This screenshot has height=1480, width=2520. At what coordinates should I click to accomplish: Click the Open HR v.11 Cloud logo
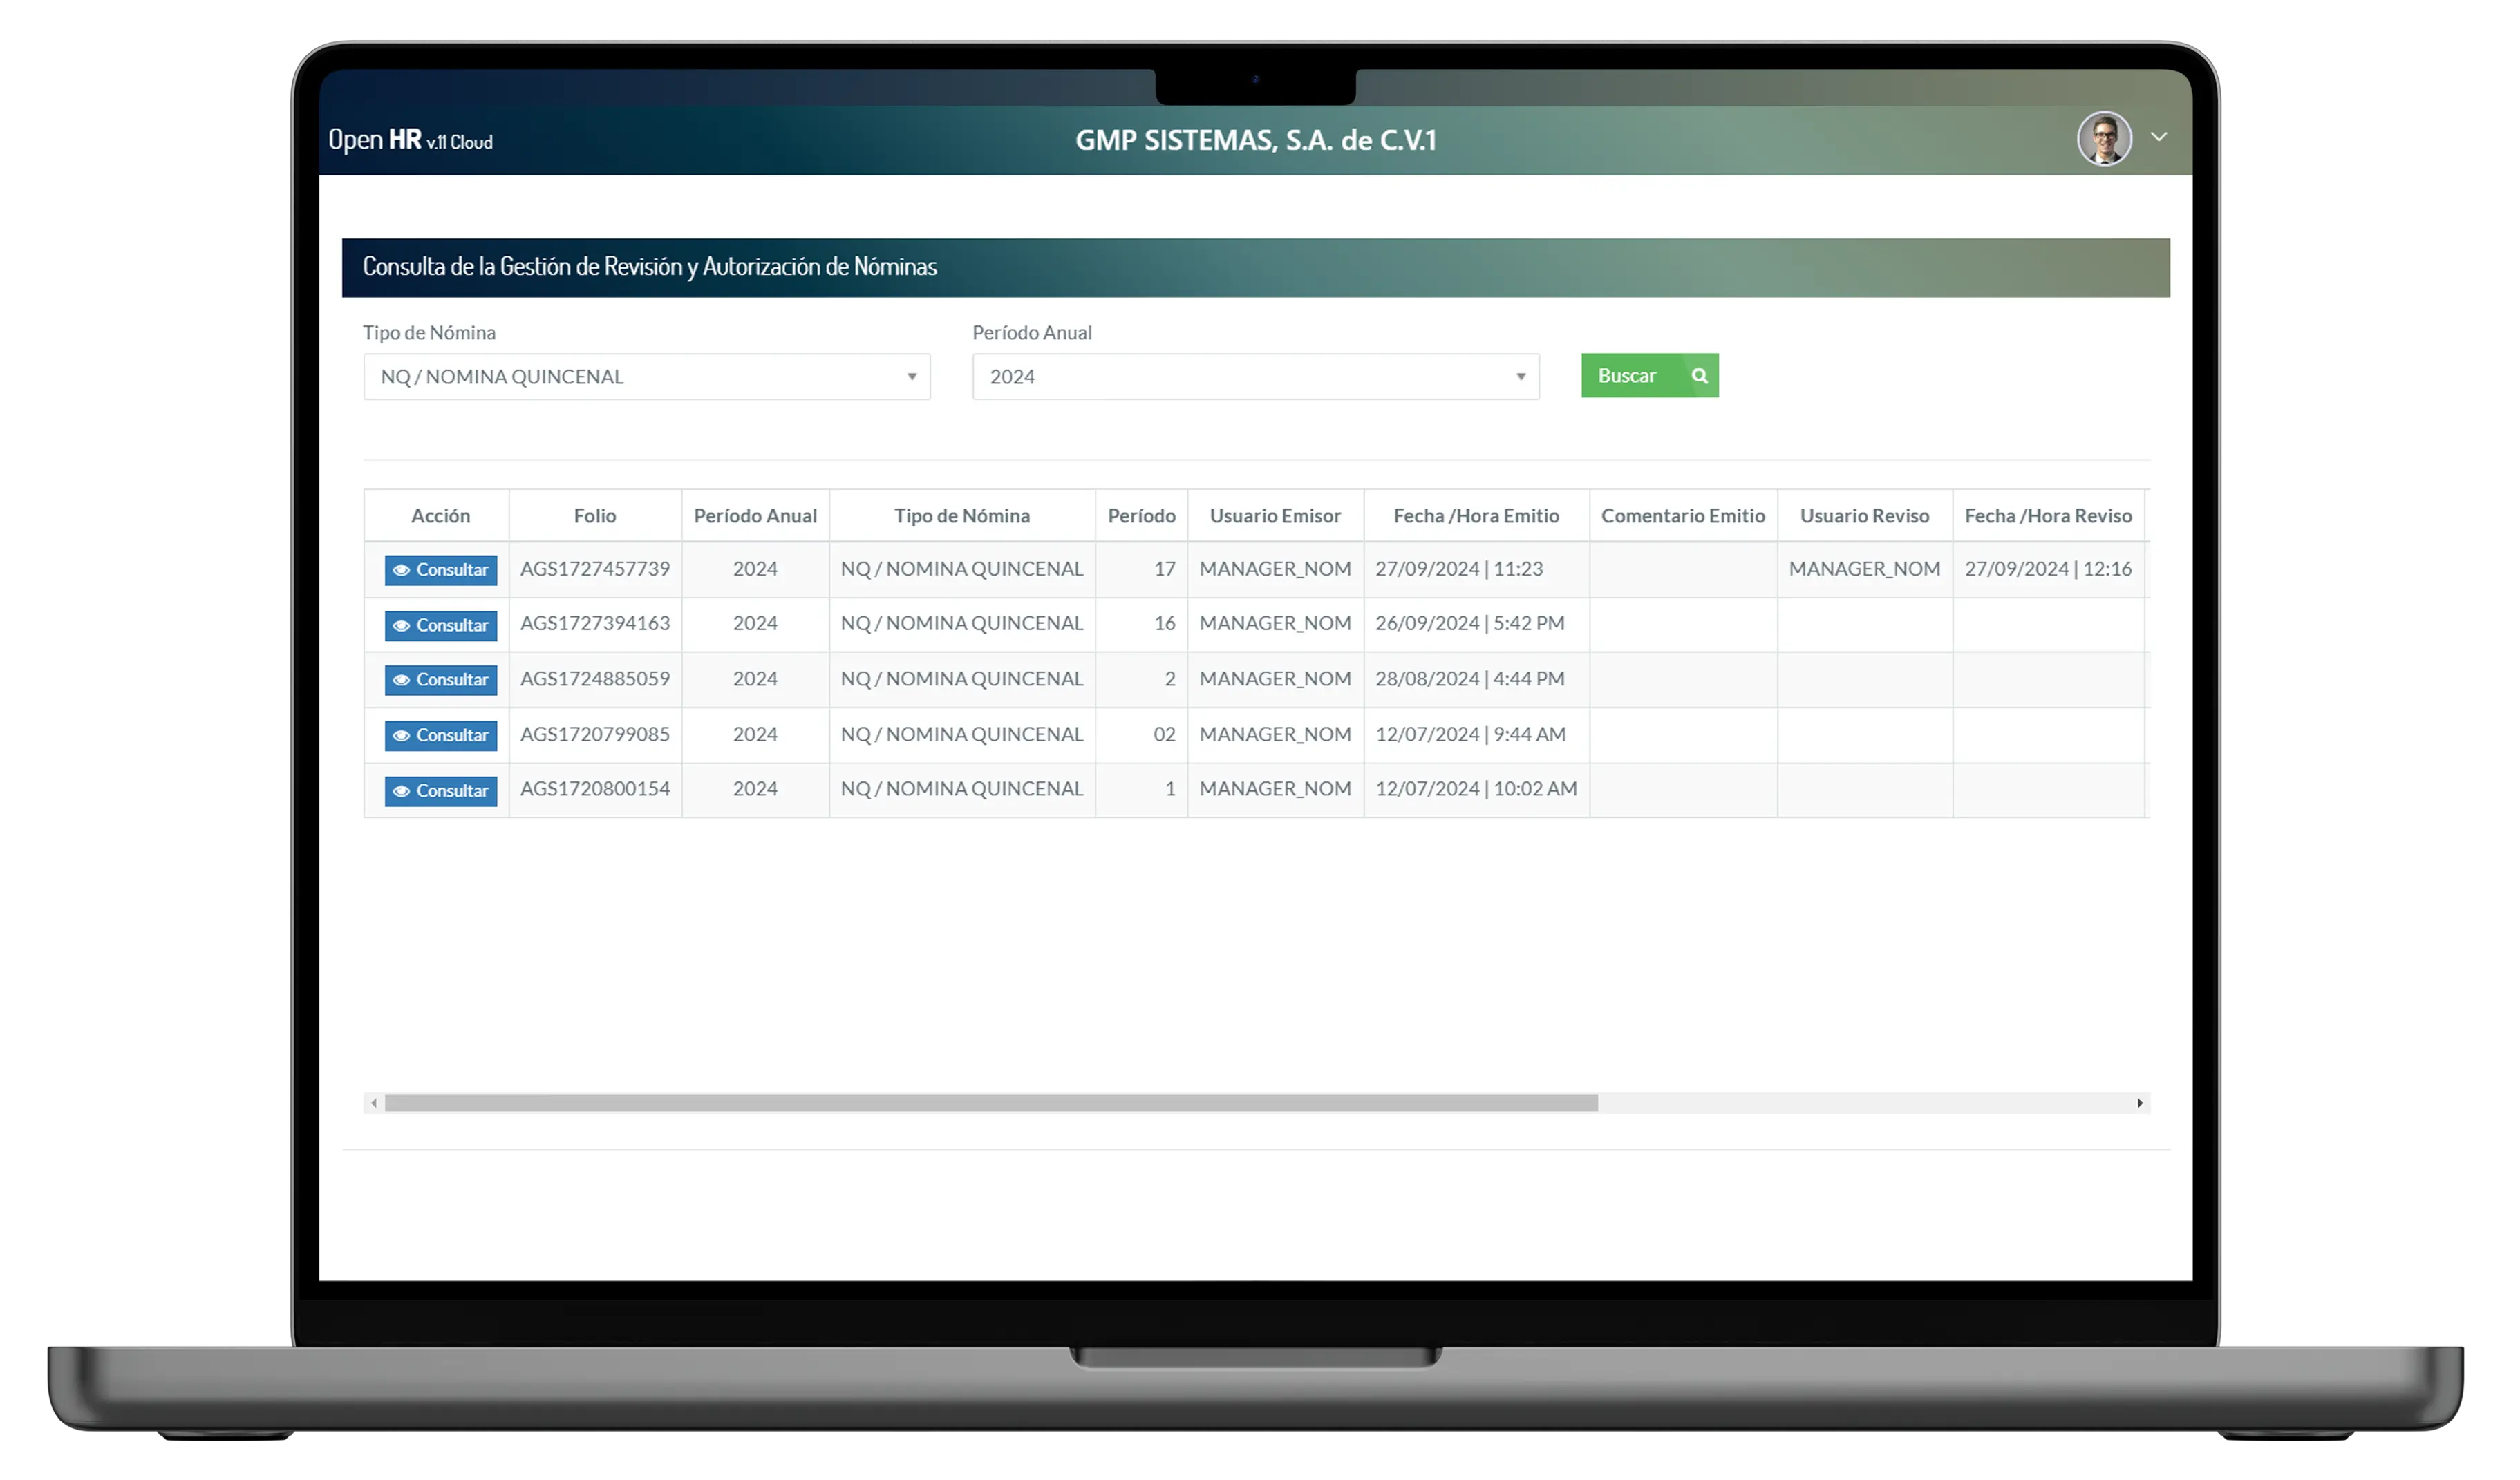(410, 140)
